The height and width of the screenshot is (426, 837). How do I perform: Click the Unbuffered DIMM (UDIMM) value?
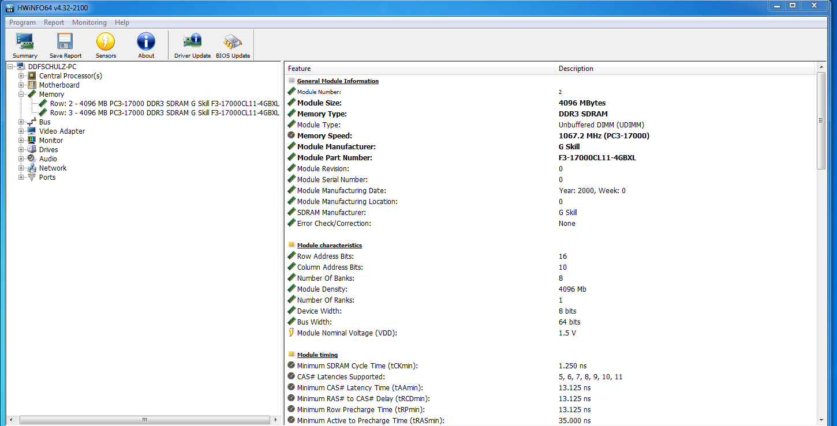click(x=601, y=125)
